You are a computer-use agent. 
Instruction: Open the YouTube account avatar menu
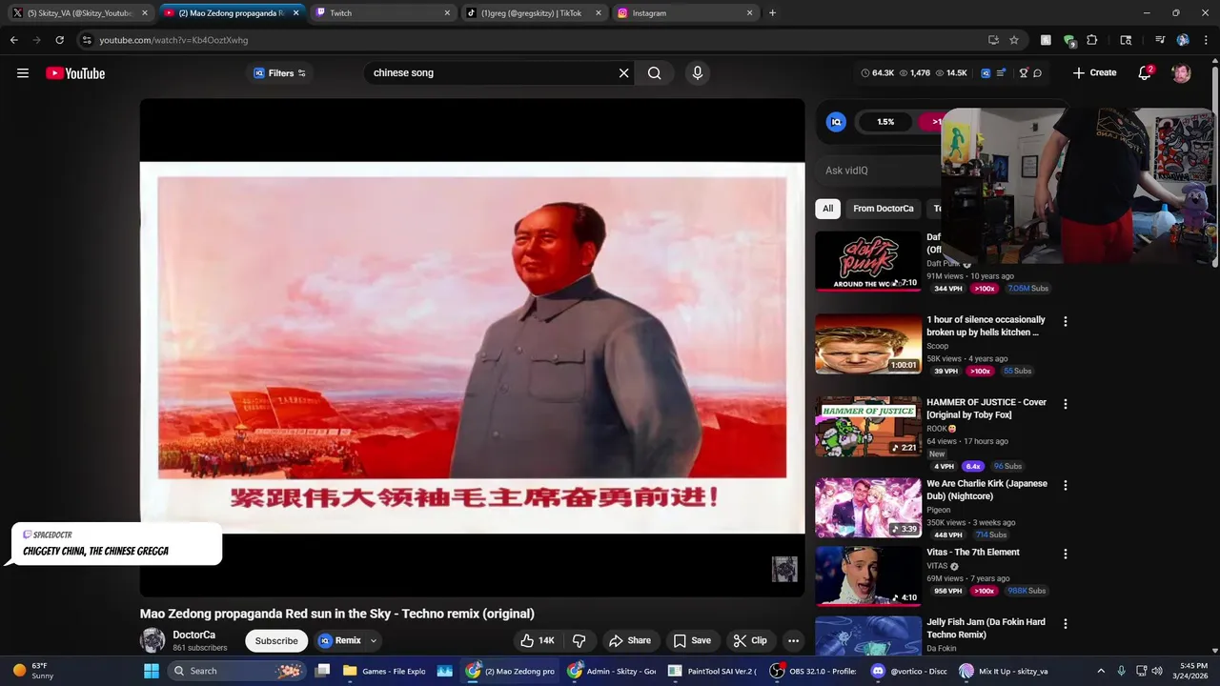pos(1181,73)
